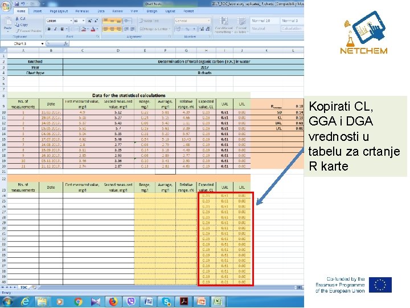This screenshot has width=410, height=308.
Task: Click Wrap Text
Action: (148, 21)
